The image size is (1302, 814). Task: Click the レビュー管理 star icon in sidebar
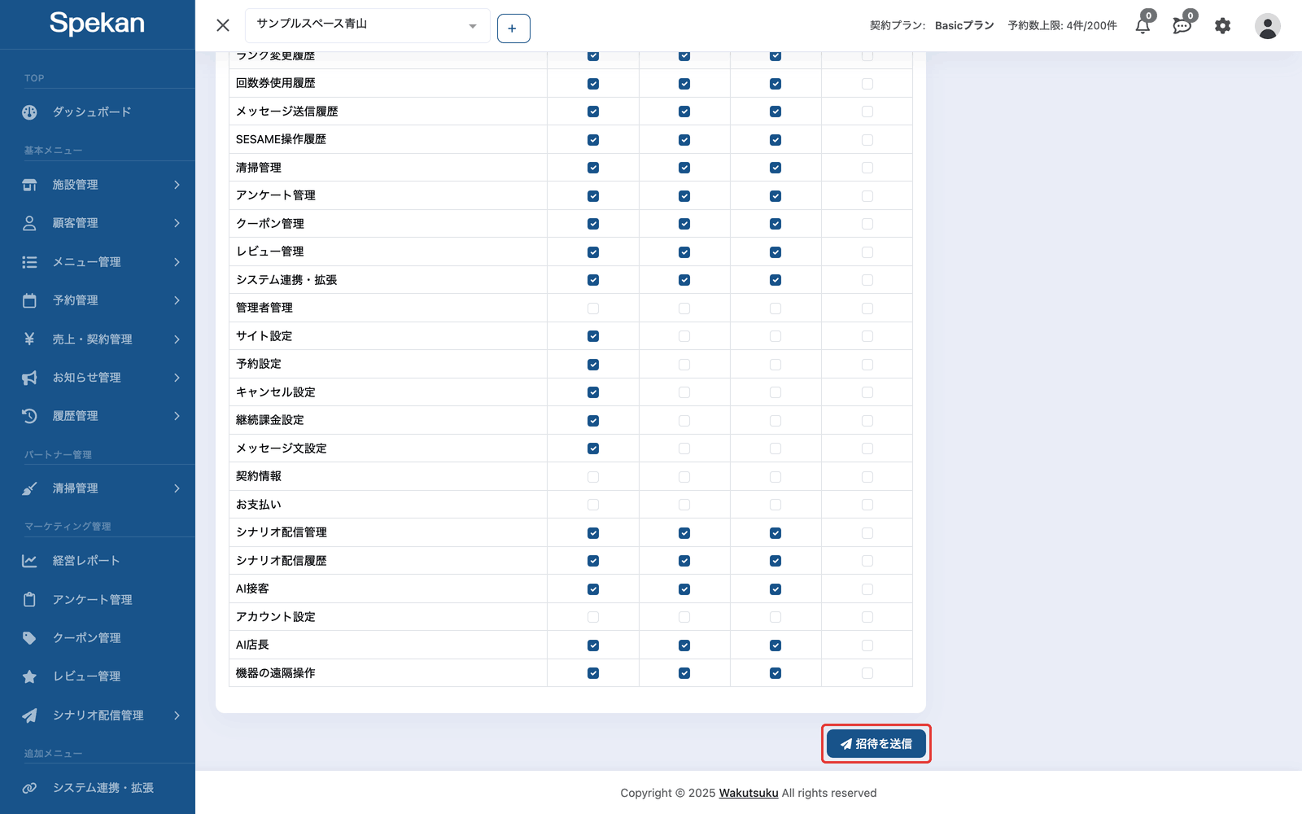(29, 676)
